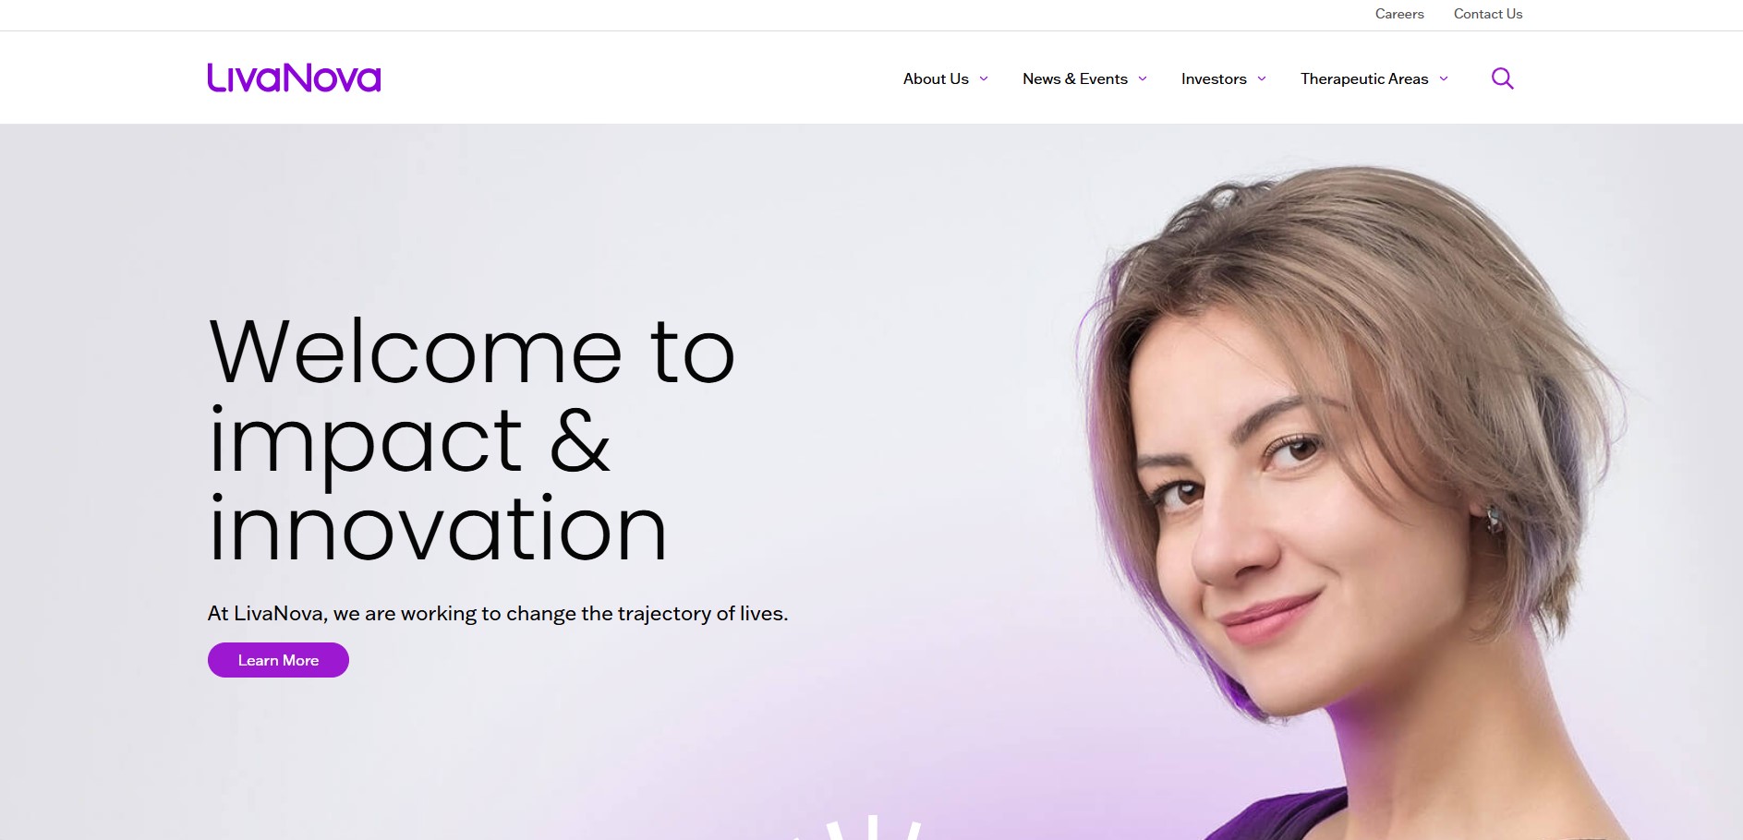
Task: Click the LivaNova logo
Action: pos(294,78)
